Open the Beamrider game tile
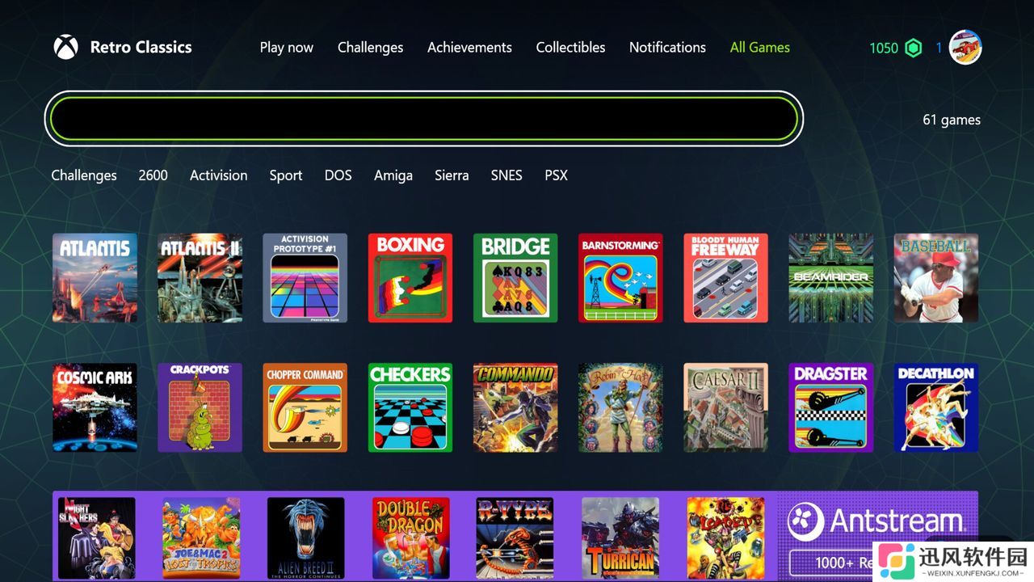This screenshot has height=582, width=1034. (831, 278)
